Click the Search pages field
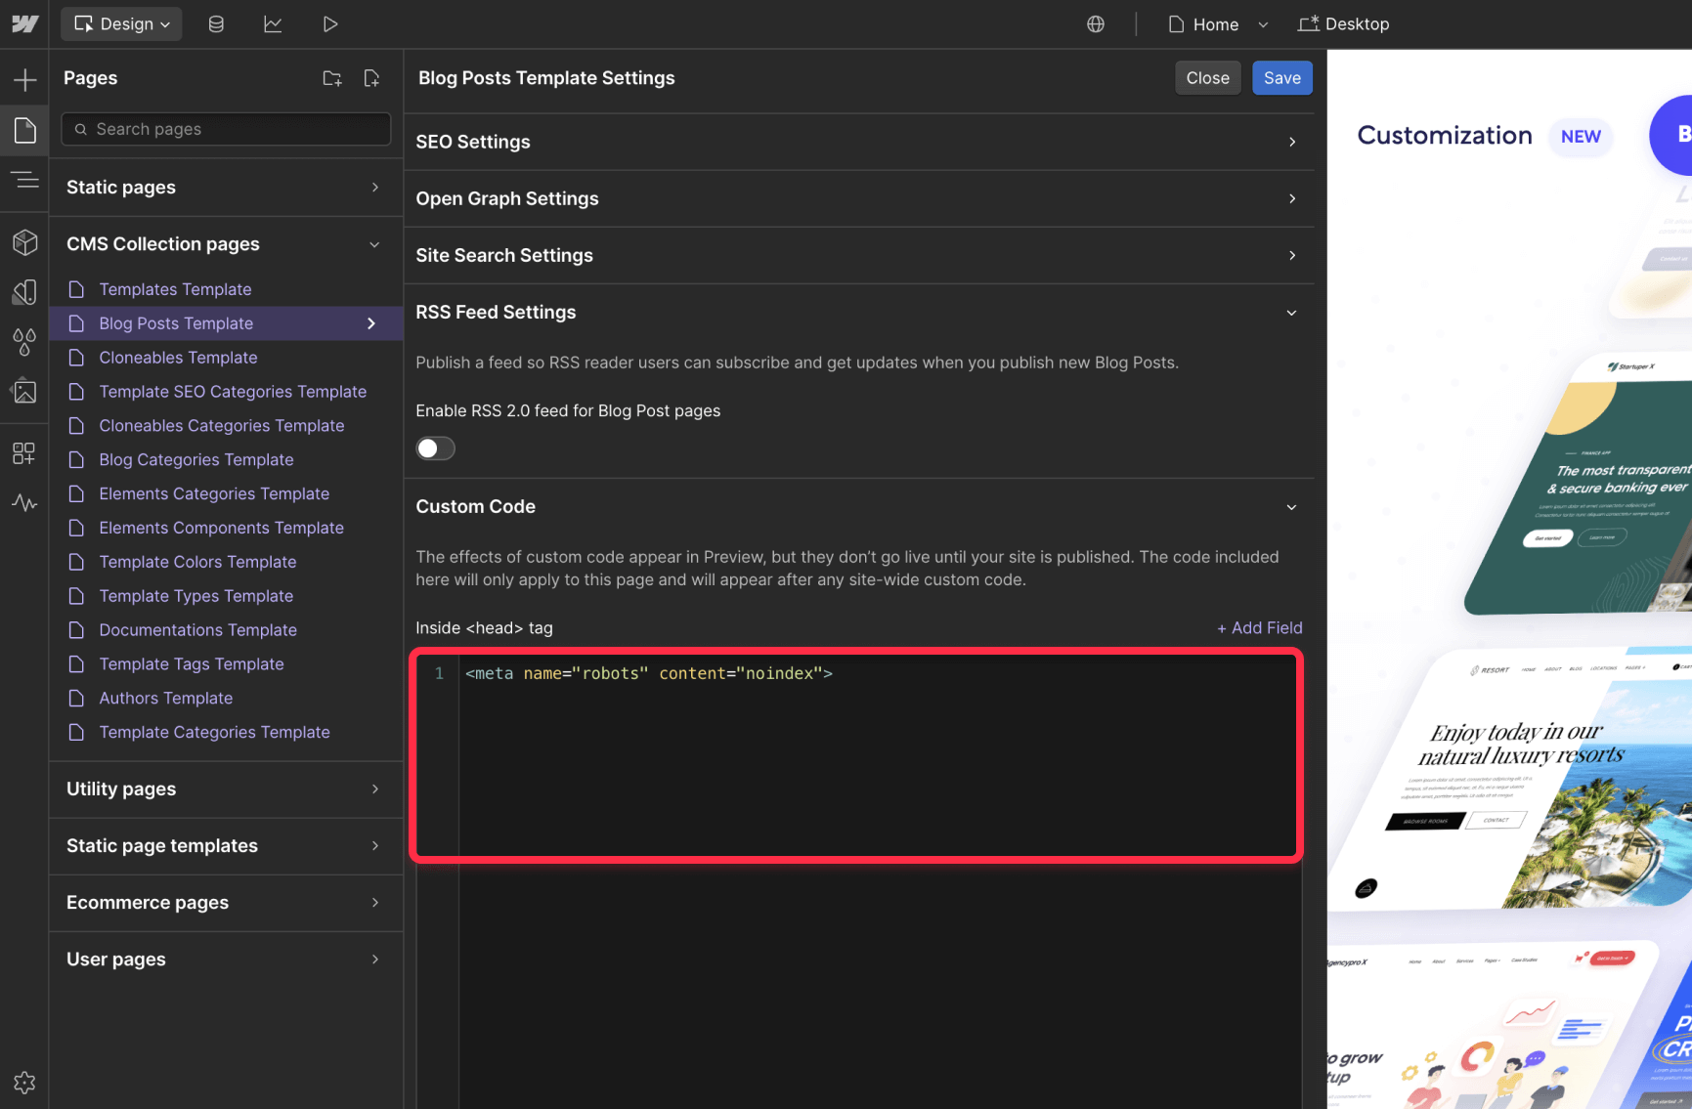The height and width of the screenshot is (1109, 1692). click(x=226, y=129)
